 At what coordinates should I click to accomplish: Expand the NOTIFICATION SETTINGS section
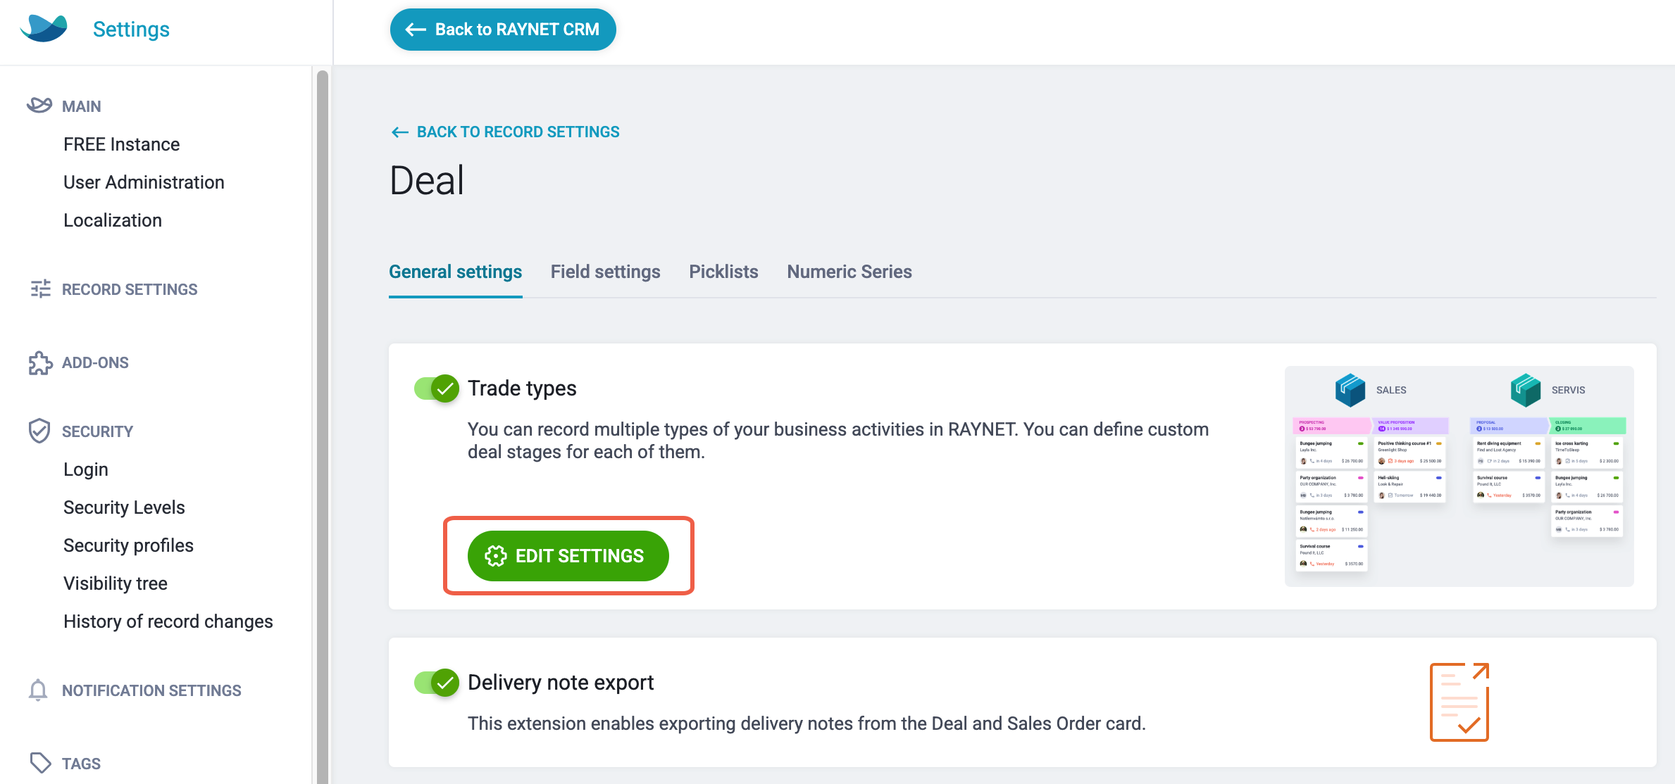coord(151,690)
